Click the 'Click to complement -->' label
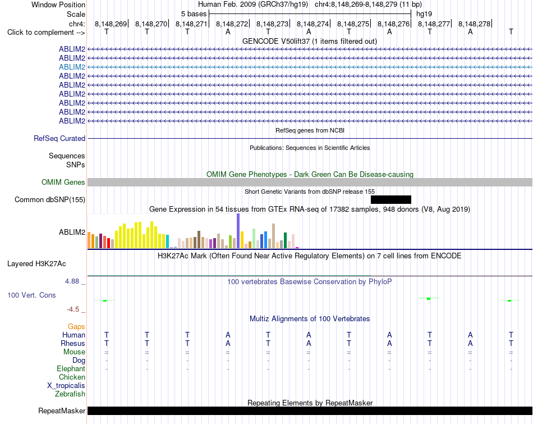This screenshot has width=533, height=424. [x=46, y=33]
